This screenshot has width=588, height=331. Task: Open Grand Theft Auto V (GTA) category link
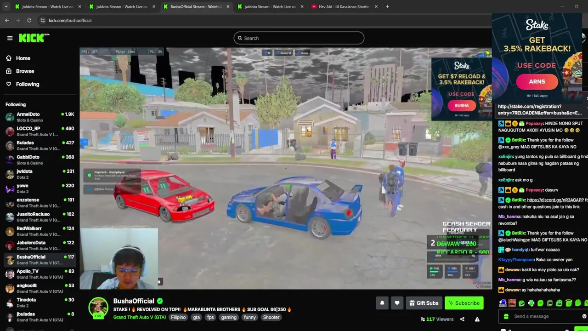coord(140,317)
